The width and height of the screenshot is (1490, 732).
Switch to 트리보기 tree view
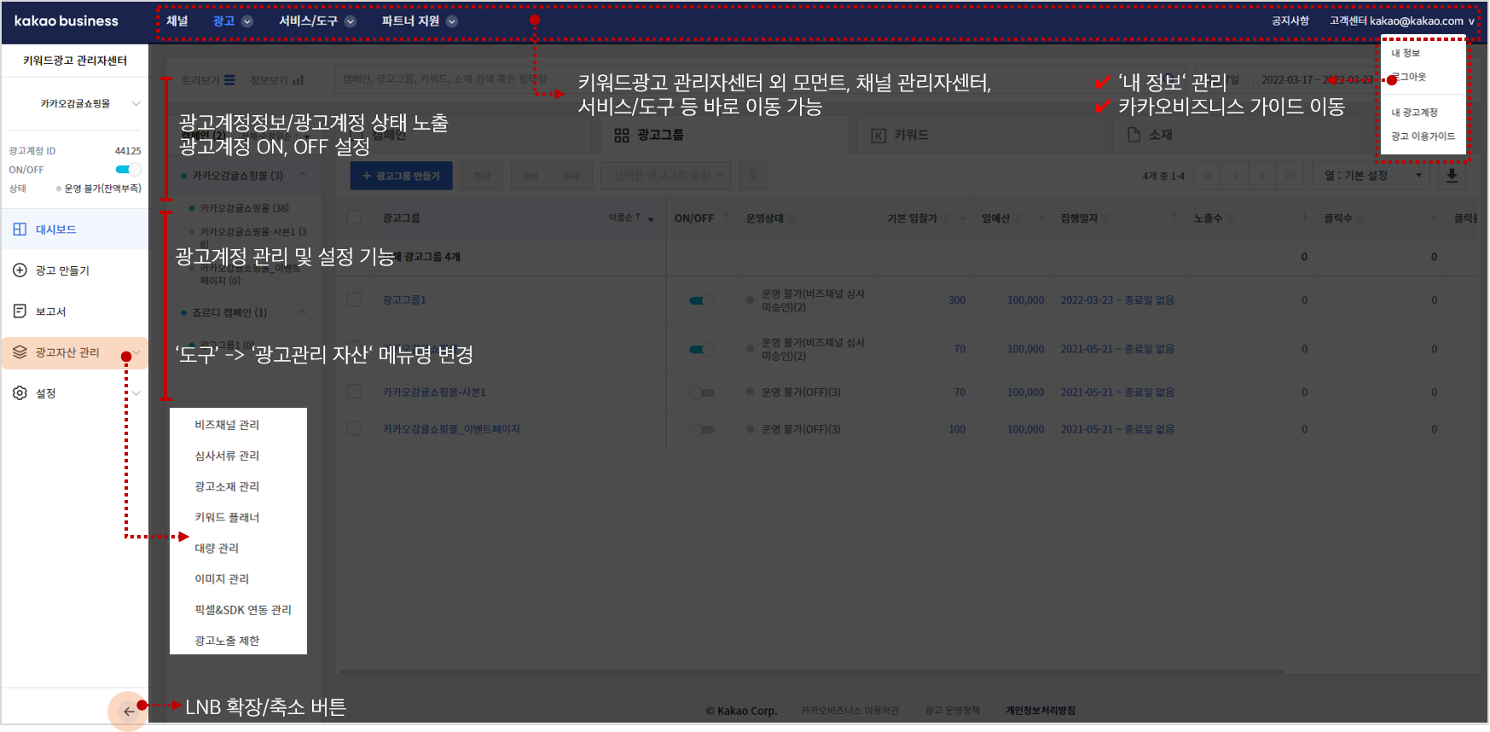[208, 80]
